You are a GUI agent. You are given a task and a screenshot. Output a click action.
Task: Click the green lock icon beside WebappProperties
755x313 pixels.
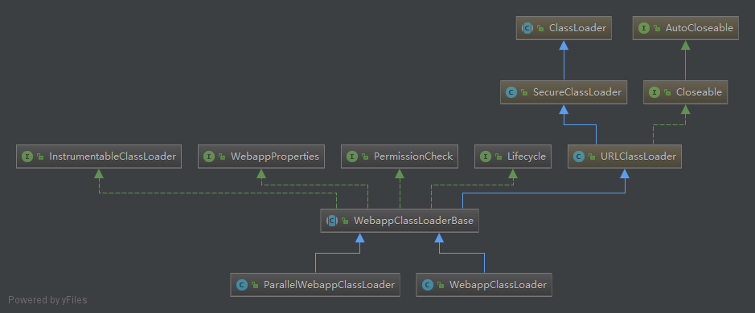point(222,156)
